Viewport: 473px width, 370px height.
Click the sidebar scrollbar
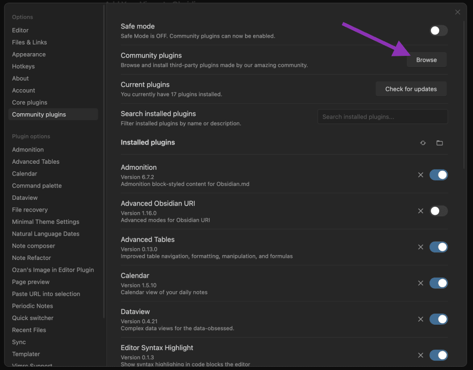tap(104, 161)
